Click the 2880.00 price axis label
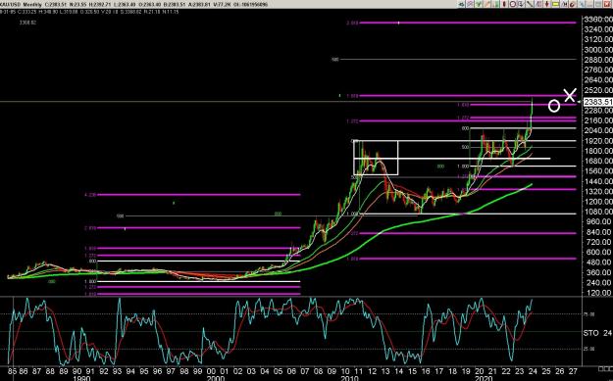 point(597,60)
